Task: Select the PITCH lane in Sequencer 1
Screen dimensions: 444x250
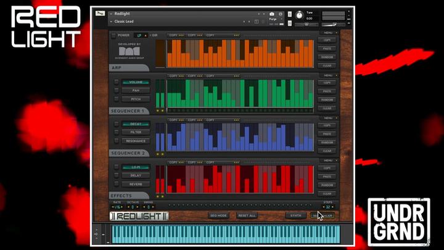Action: 136,99
